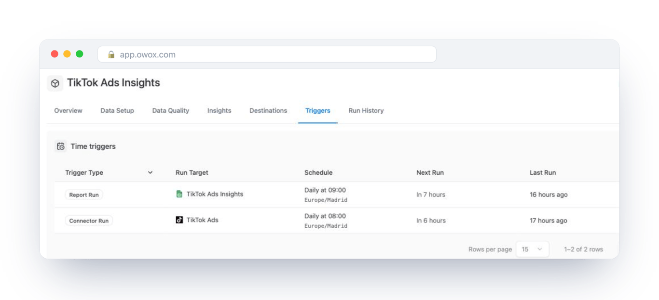
Task: Click the Trigger Type column header
Action: pyautogui.click(x=84, y=172)
